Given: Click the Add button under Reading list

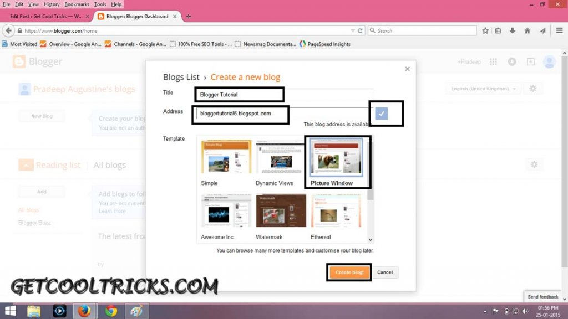Looking at the screenshot, I should pos(42,192).
